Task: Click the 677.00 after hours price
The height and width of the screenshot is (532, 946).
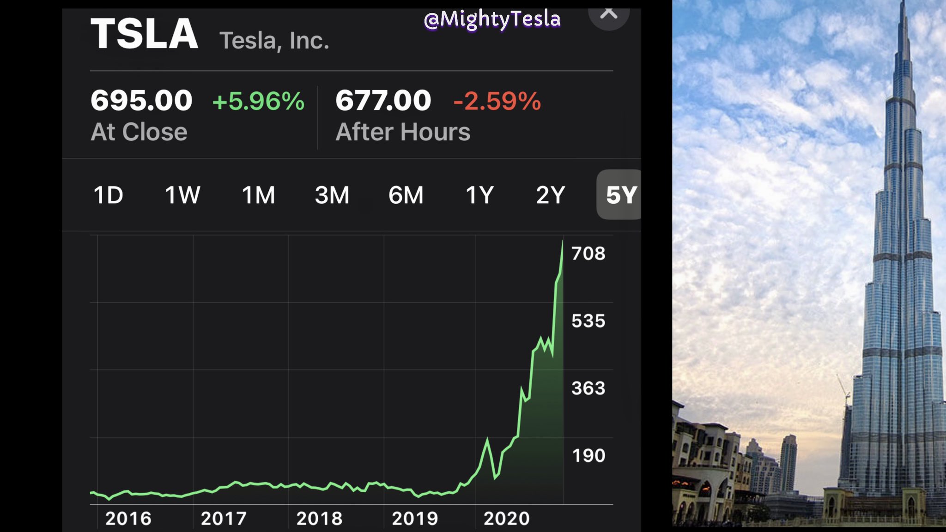Action: coord(383,100)
